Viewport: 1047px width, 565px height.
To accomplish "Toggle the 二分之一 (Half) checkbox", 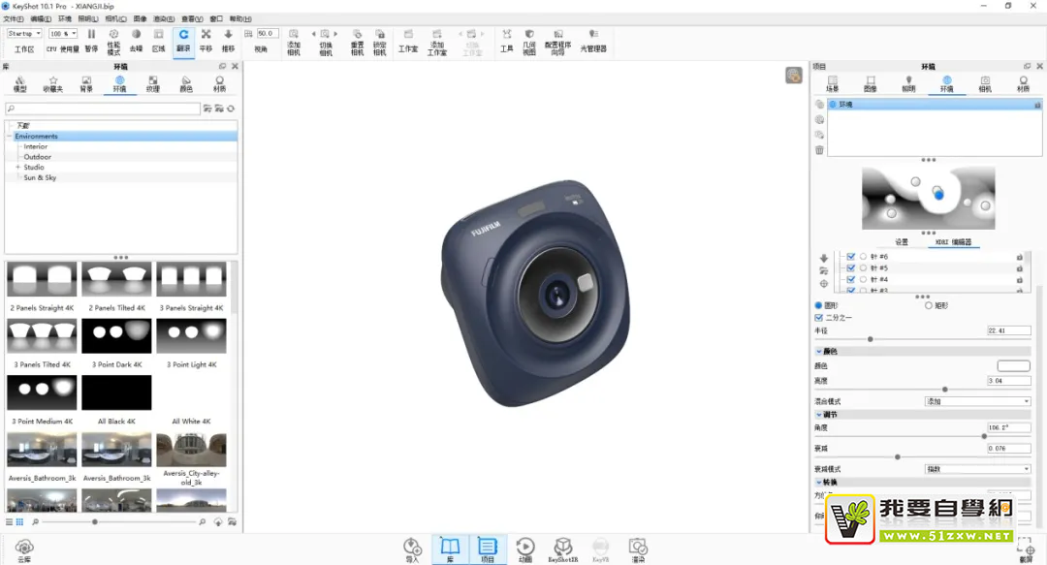I will 819,317.
